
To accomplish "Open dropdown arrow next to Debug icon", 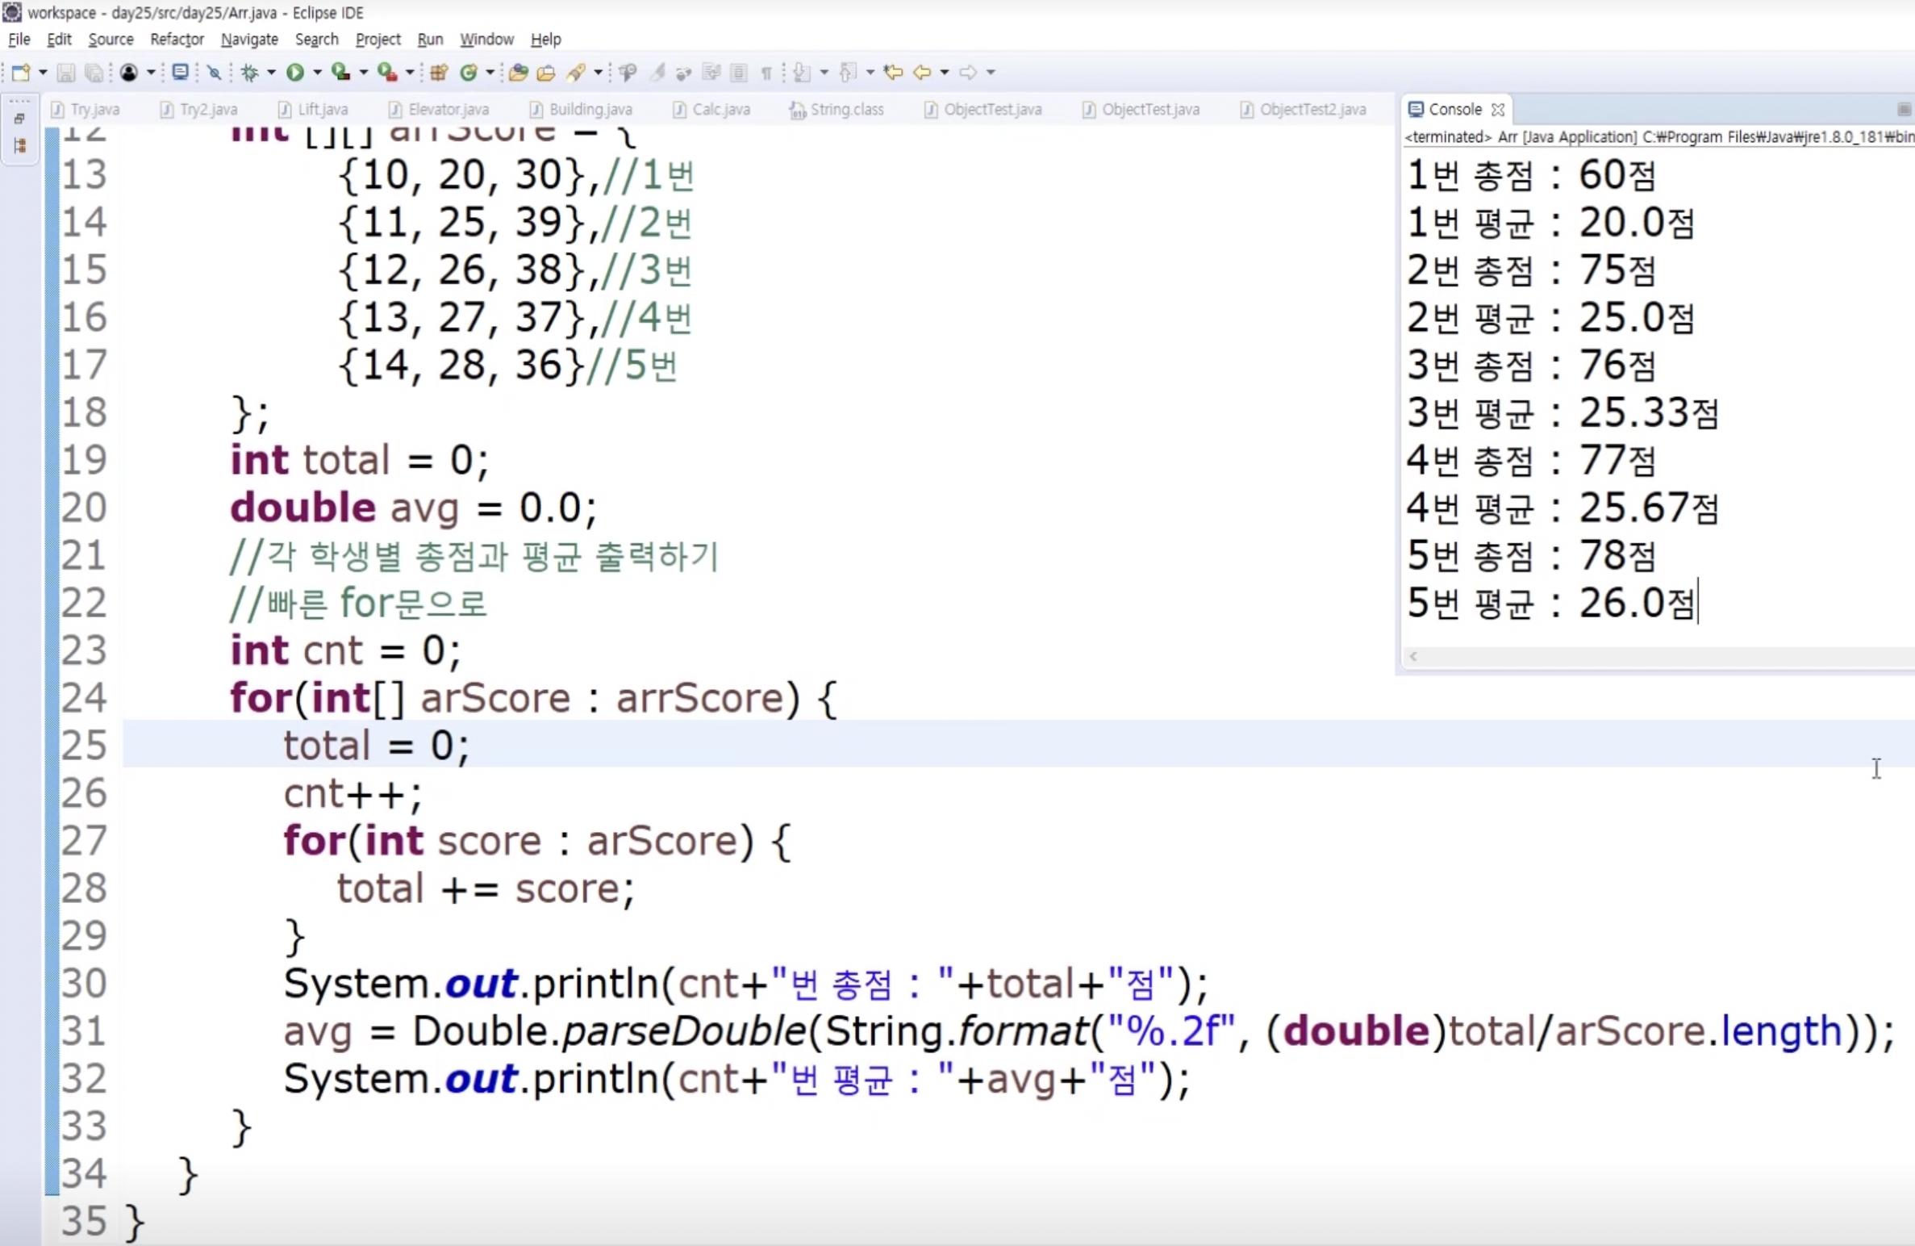I will click(x=271, y=73).
